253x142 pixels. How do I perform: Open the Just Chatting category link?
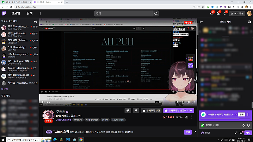coord(64,120)
